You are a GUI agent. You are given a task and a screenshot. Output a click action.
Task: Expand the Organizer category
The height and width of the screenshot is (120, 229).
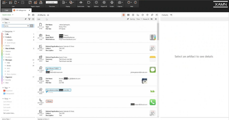(4, 77)
